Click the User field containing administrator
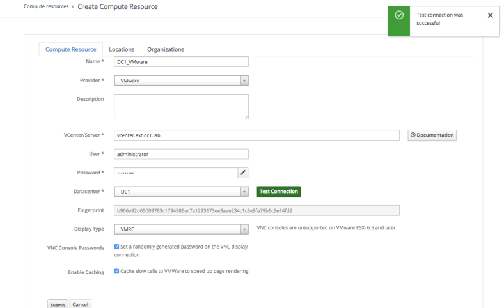The image size is (504, 308). [181, 154]
